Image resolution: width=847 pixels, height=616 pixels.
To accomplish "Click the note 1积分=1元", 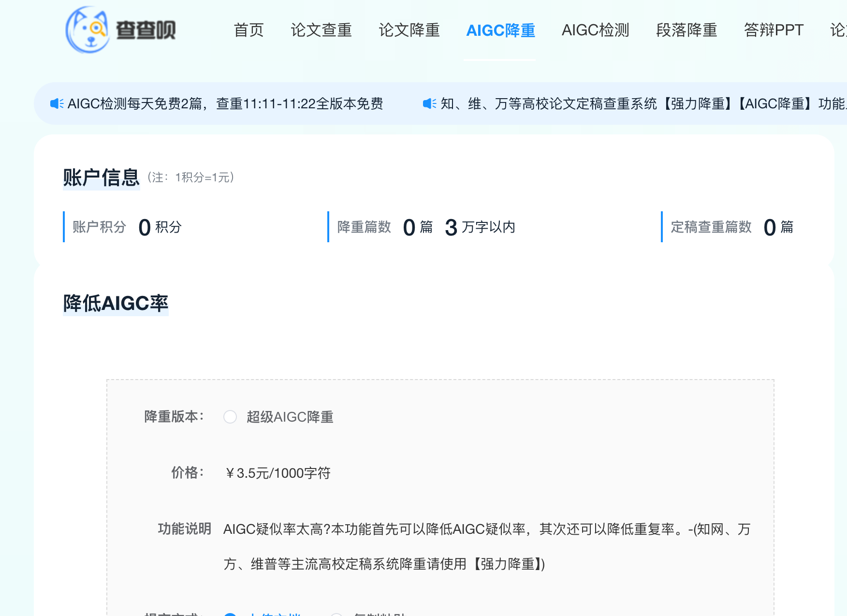I will (x=191, y=177).
